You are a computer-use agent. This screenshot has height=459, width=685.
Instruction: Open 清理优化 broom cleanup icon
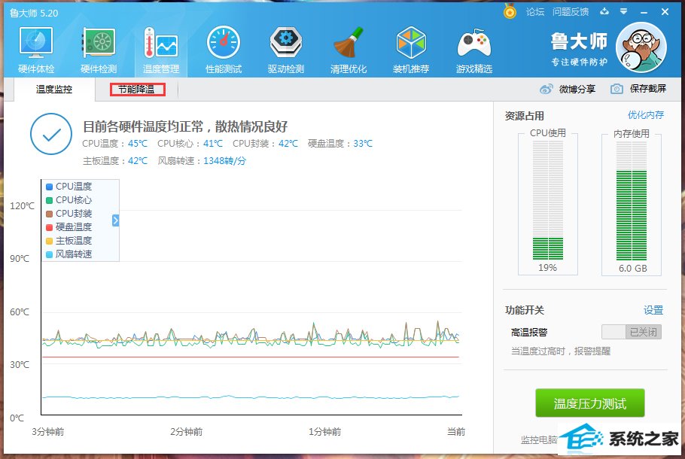(x=349, y=50)
